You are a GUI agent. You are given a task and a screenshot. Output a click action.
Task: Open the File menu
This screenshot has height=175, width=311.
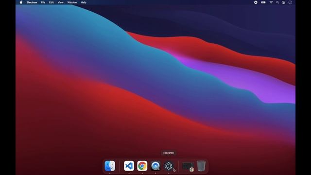(x=43, y=2)
